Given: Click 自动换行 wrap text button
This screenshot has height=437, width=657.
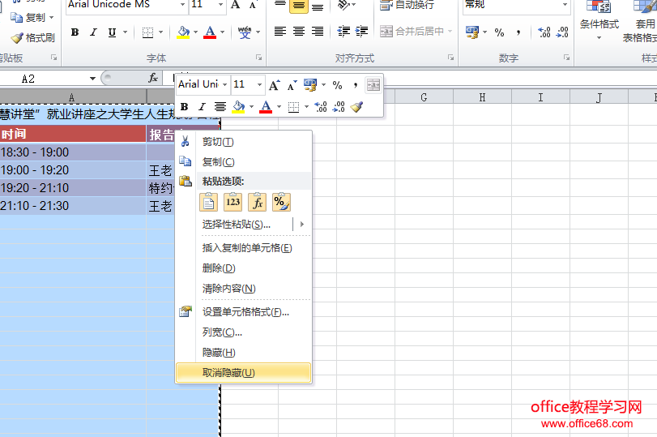Looking at the screenshot, I should 407,5.
